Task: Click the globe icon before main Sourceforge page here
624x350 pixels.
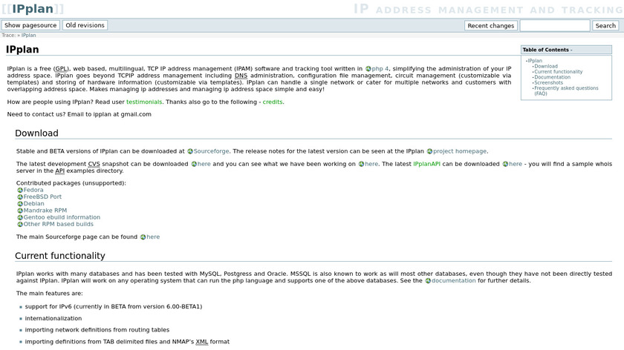Action: 143,237
